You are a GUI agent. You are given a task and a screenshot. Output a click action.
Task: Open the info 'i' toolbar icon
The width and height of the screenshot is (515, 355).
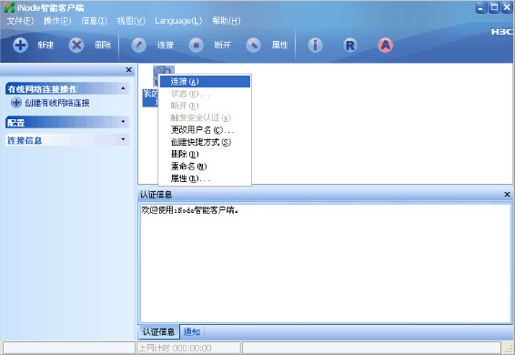point(316,45)
